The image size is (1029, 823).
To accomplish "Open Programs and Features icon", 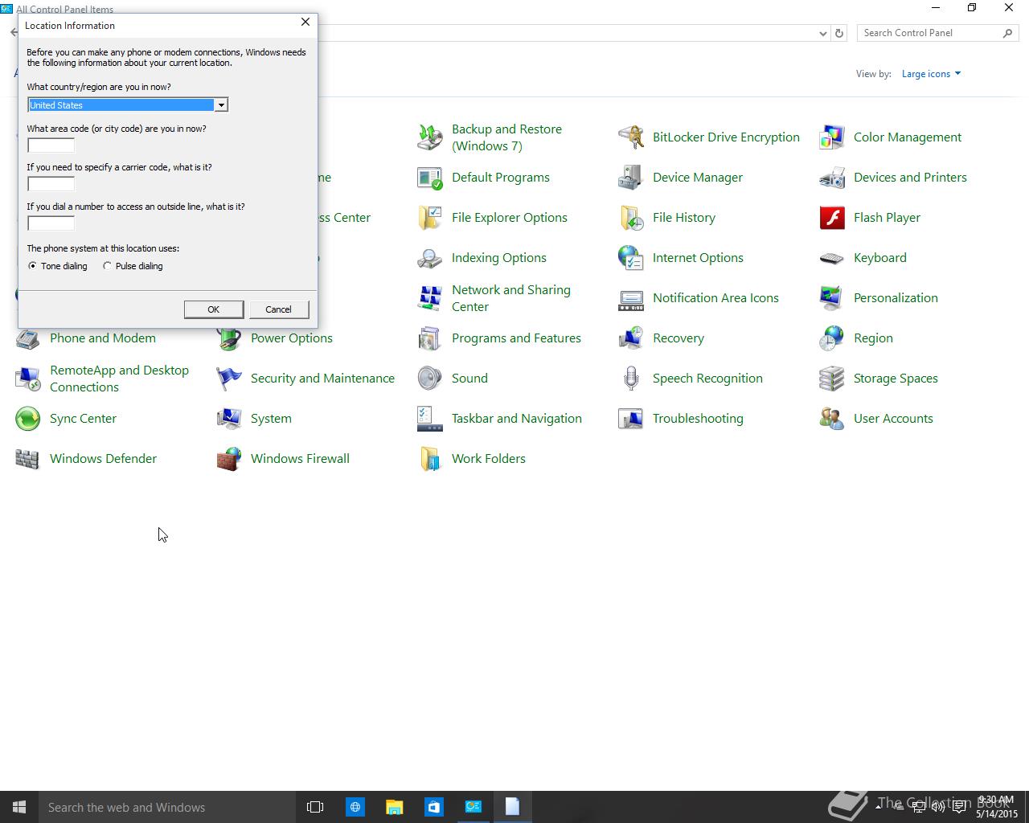I will (430, 338).
